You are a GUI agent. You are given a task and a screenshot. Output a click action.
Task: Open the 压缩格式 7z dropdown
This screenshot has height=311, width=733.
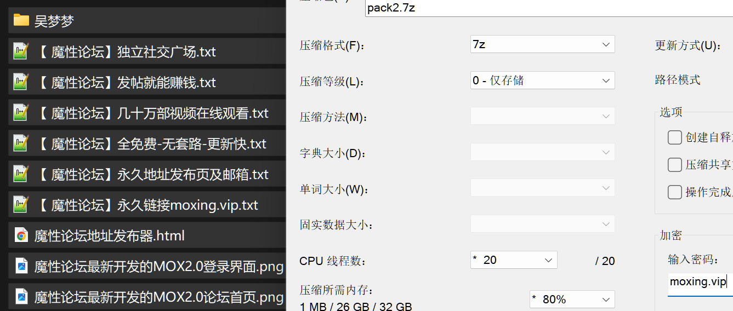[542, 44]
